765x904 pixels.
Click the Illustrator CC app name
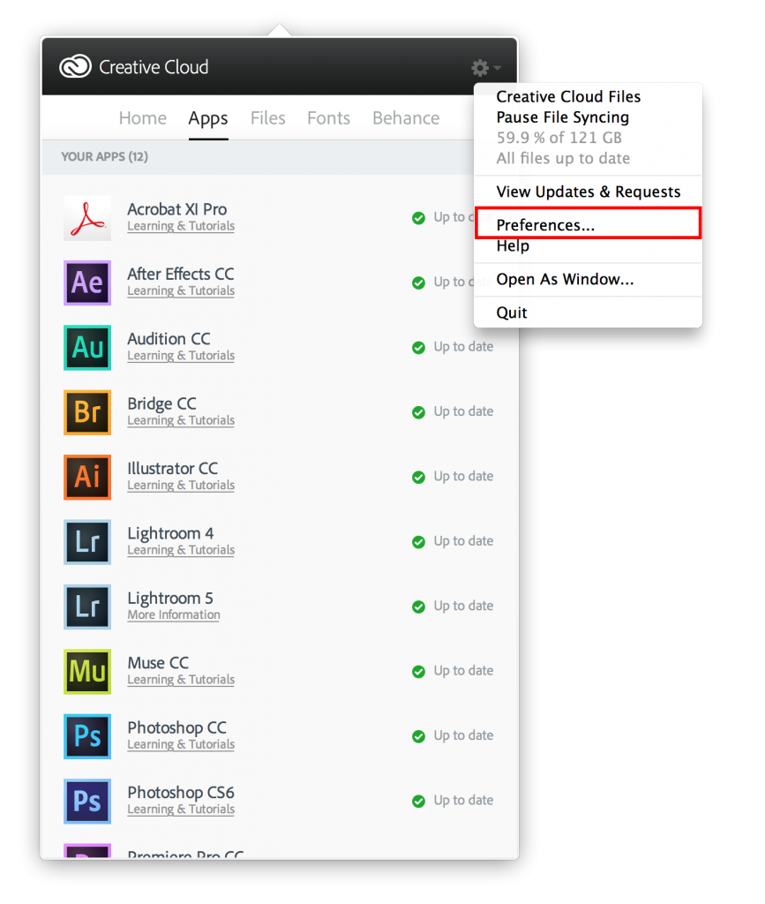172,468
